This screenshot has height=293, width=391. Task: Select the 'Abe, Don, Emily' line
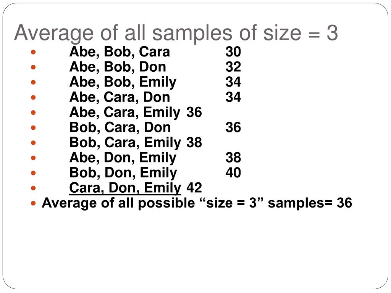123,158
